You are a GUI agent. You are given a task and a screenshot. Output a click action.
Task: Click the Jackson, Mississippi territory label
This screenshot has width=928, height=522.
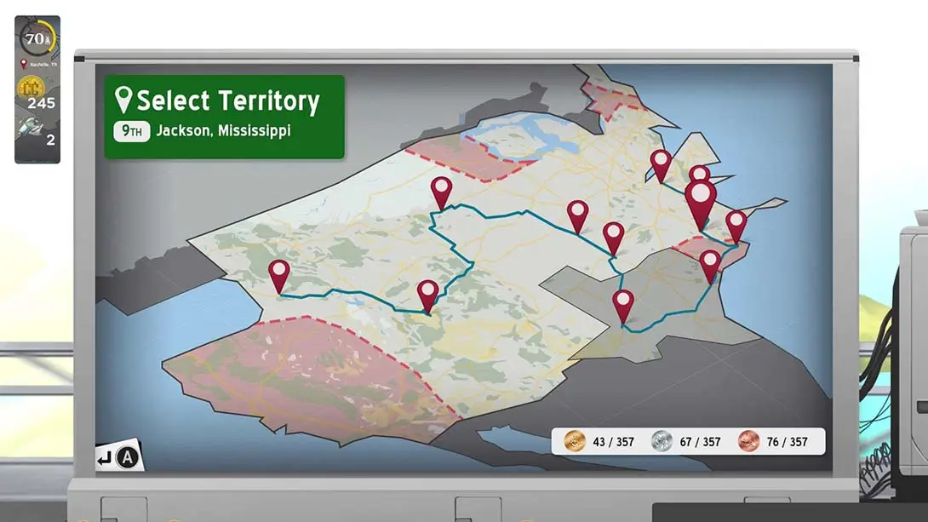pyautogui.click(x=223, y=131)
